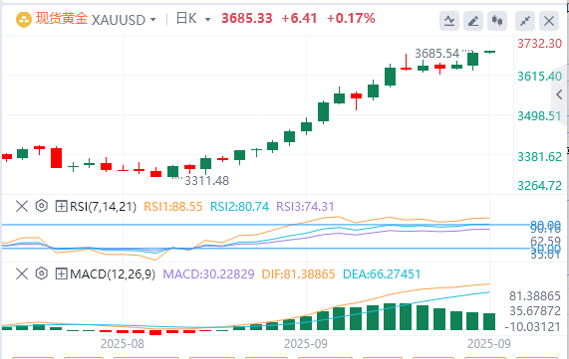569x359 pixels.
Task: Click RSI1:88.55 value
Action: coord(173,207)
